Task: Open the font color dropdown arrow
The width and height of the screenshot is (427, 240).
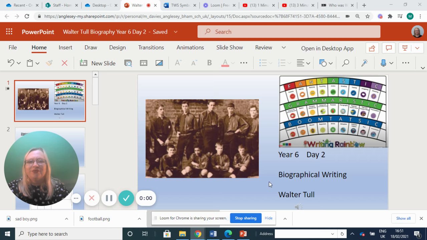Action: [233, 63]
